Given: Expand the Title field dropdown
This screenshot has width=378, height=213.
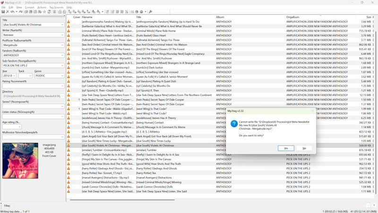Looking at the screenshot, I should pyautogui.click(x=62, y=25).
